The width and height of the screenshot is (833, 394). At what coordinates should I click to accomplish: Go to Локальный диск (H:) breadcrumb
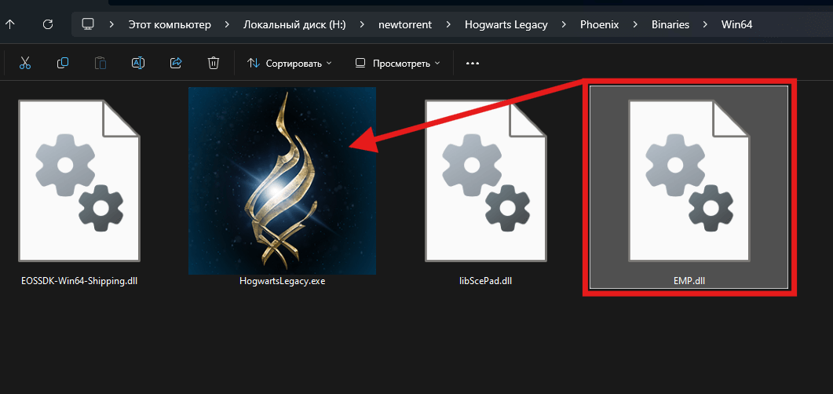(x=294, y=24)
